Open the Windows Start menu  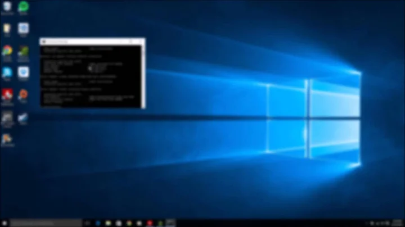pyautogui.click(x=4, y=223)
